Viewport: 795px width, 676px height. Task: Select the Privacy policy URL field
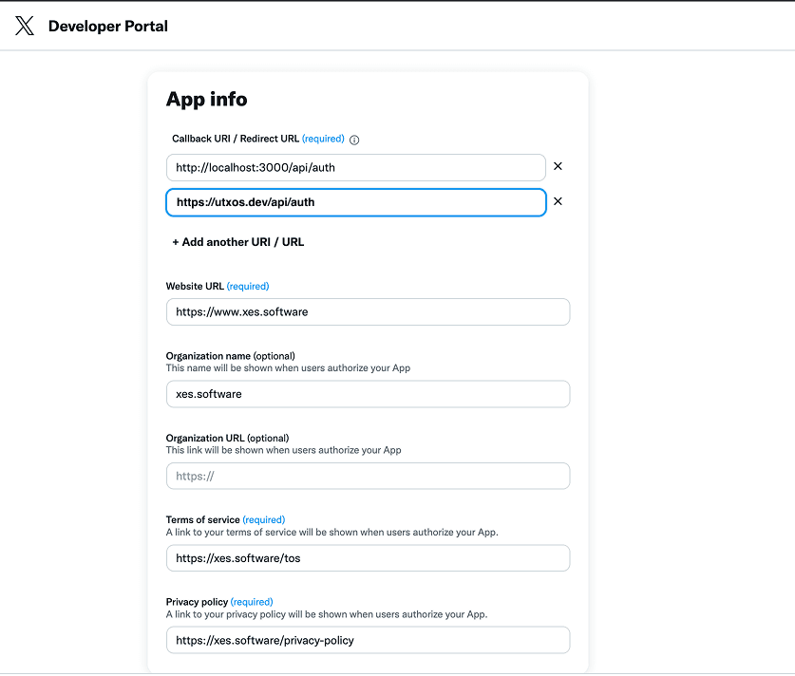click(368, 639)
